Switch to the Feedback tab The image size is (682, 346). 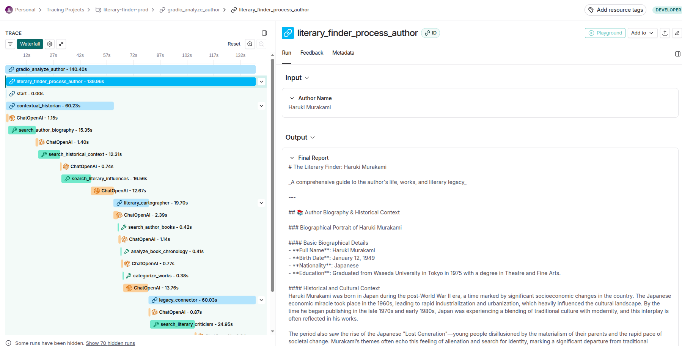pyautogui.click(x=311, y=53)
